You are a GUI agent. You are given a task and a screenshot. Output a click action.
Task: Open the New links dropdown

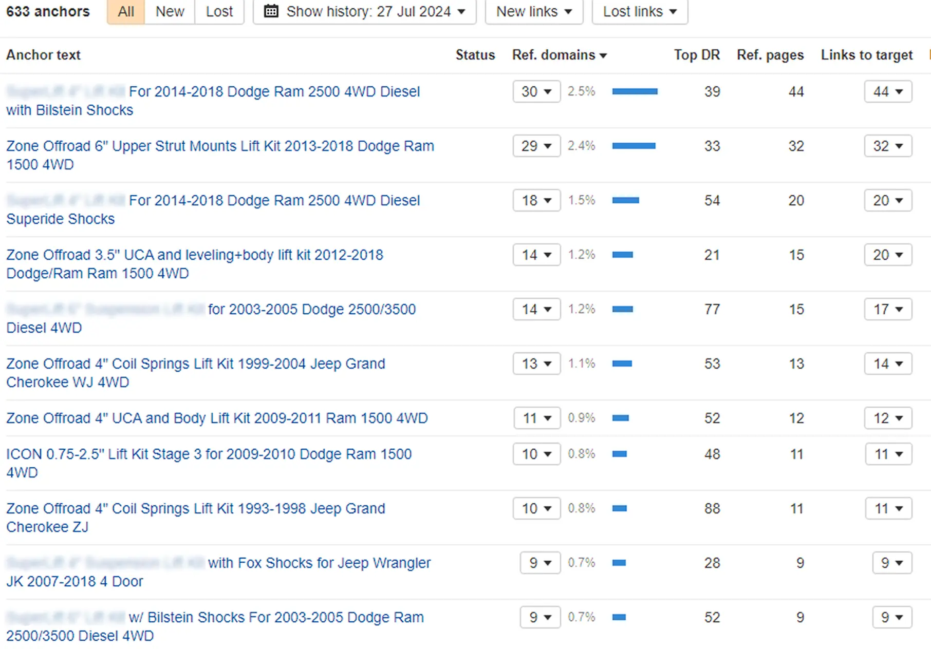(x=534, y=11)
